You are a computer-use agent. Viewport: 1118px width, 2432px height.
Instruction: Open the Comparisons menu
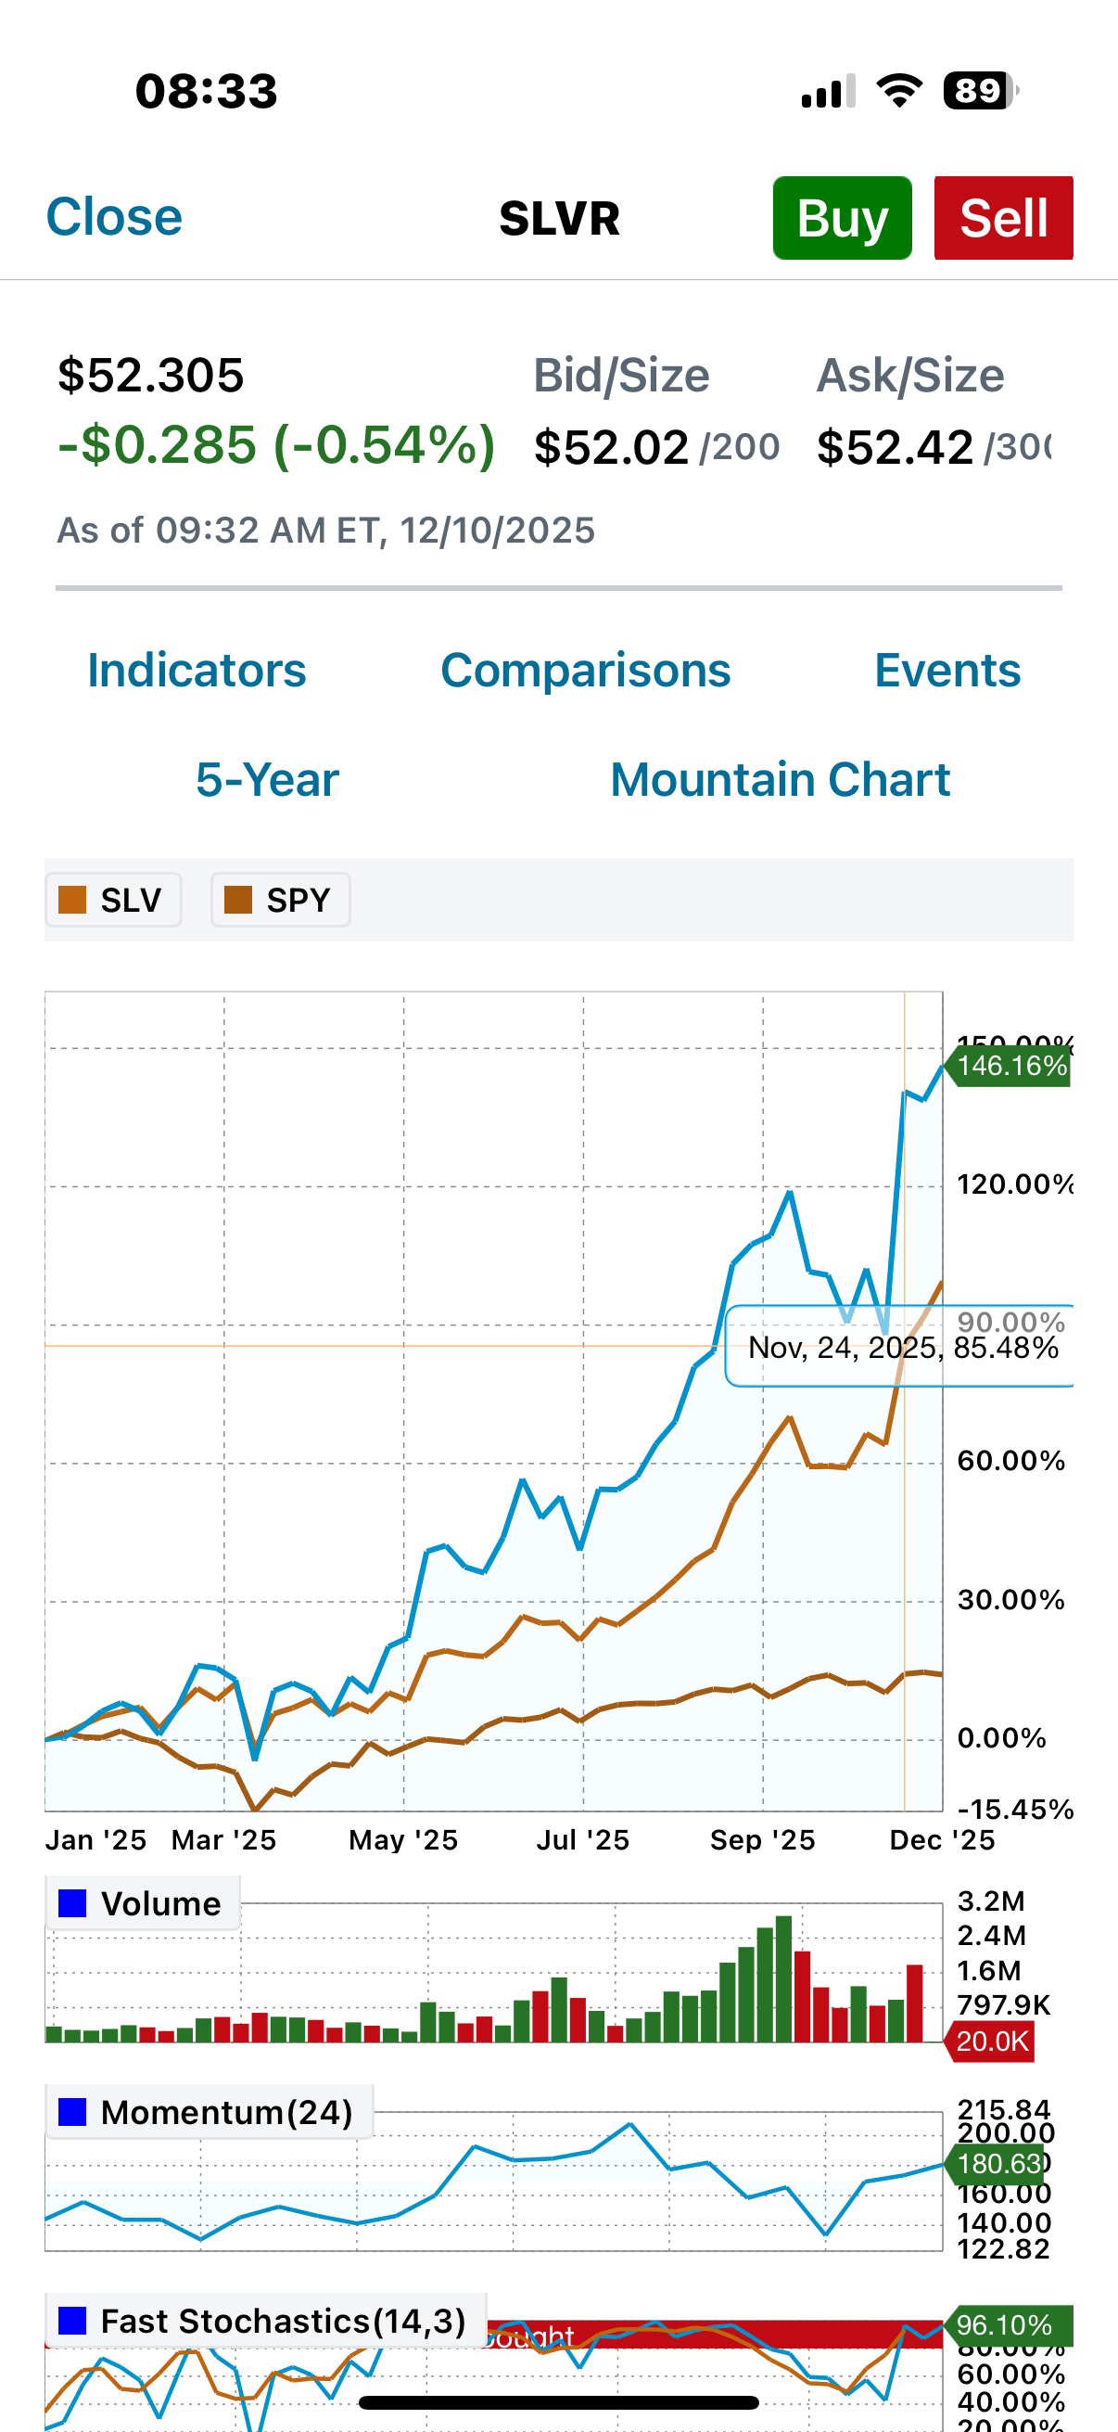coord(585,671)
